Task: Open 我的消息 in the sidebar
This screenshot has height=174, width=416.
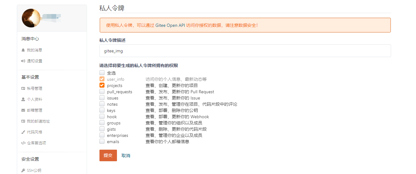Action: [x=34, y=50]
